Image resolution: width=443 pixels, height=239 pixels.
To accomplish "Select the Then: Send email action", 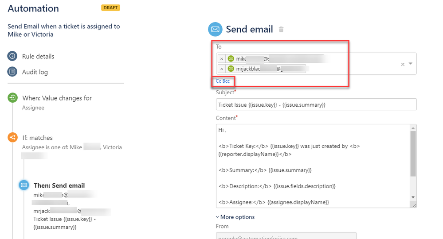I will [x=59, y=185].
